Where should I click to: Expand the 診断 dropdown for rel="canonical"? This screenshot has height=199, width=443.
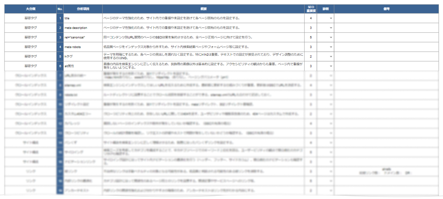pos(331,38)
